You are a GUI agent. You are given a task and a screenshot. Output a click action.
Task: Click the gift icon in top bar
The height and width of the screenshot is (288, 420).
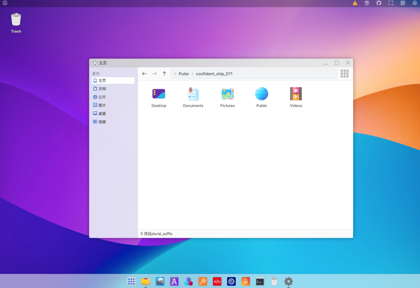tap(367, 3)
